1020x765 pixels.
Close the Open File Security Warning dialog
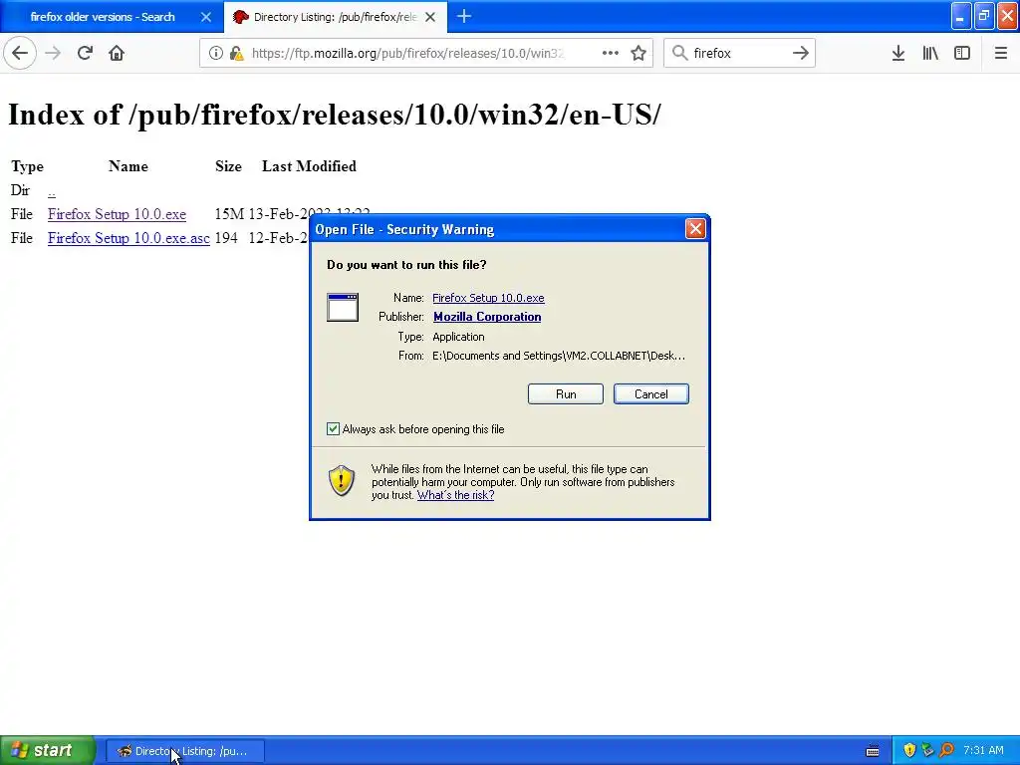coord(695,228)
